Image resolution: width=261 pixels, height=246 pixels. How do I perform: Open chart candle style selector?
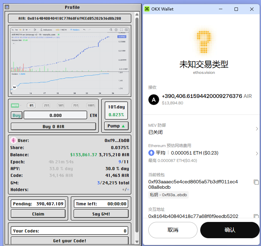point(35,30)
